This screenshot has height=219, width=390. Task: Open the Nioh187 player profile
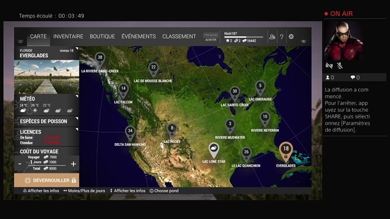231,33
